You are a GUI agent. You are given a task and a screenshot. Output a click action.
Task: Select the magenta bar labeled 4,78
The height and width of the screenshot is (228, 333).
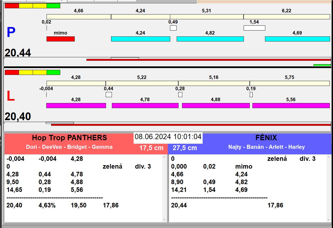tap(145, 106)
